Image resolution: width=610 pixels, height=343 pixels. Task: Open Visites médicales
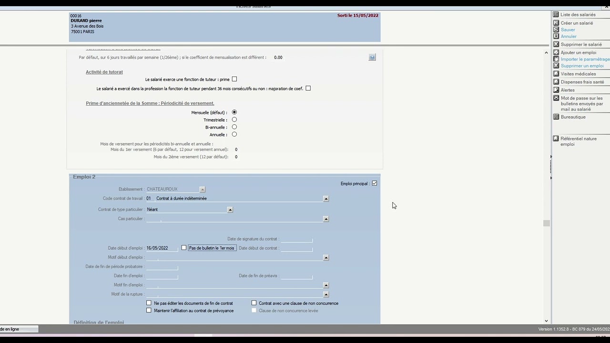click(x=578, y=74)
